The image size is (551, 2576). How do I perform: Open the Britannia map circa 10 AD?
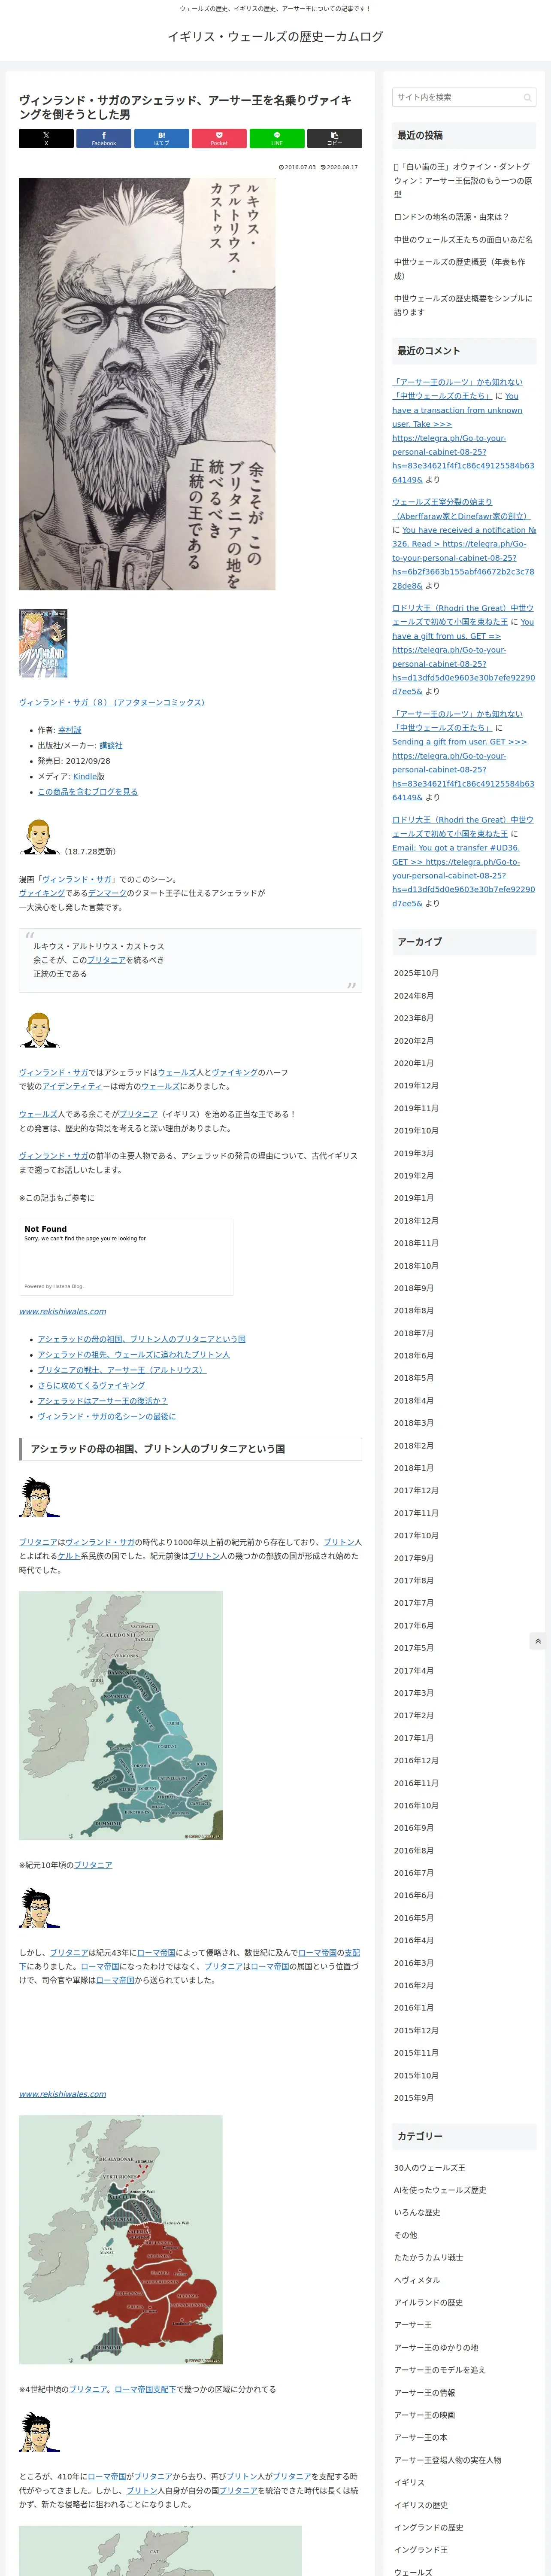[x=121, y=1715]
